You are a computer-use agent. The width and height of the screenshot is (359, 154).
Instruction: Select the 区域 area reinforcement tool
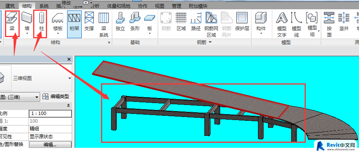coord(181,22)
